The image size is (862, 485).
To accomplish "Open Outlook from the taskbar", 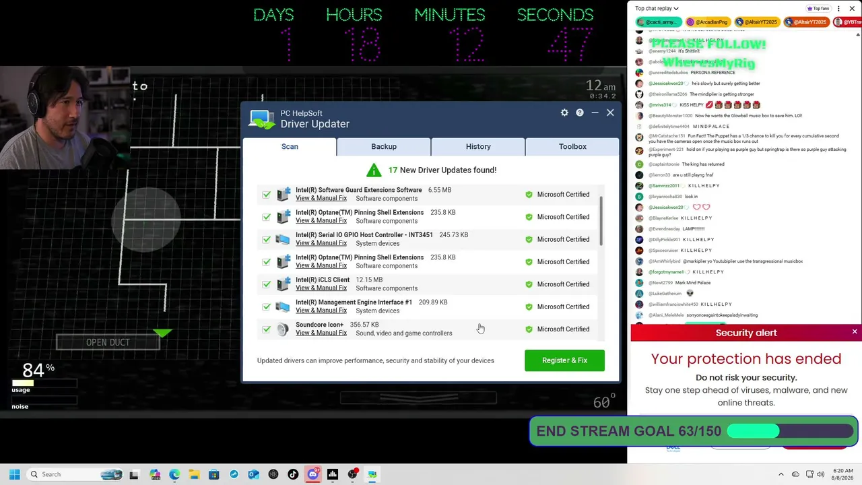I will click(253, 474).
